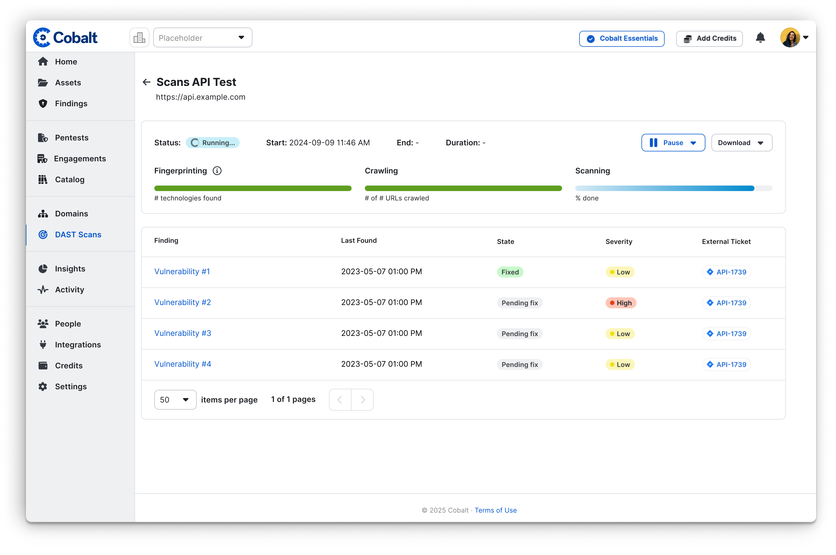The image size is (836, 555).
Task: Expand the Pause button dropdown arrow
Action: tap(693, 143)
